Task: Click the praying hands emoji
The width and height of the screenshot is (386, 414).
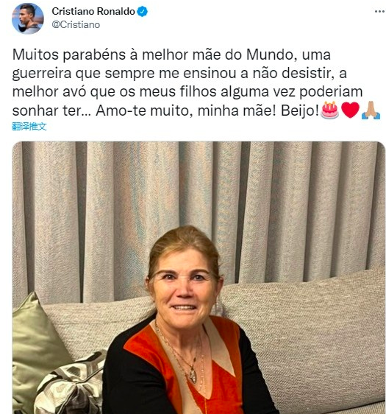Action: click(x=371, y=110)
